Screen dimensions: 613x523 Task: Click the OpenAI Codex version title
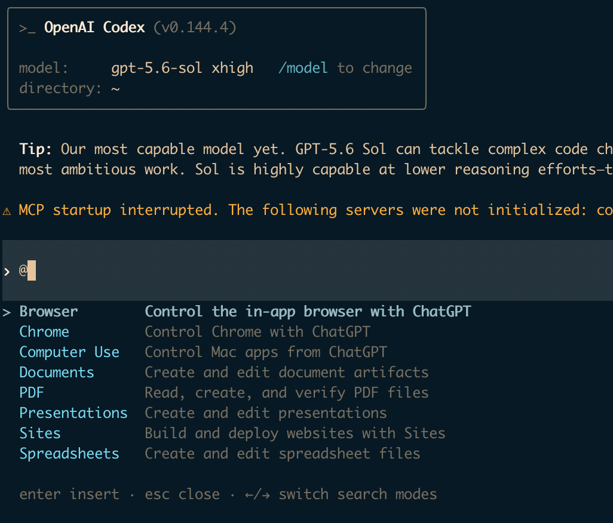(140, 27)
